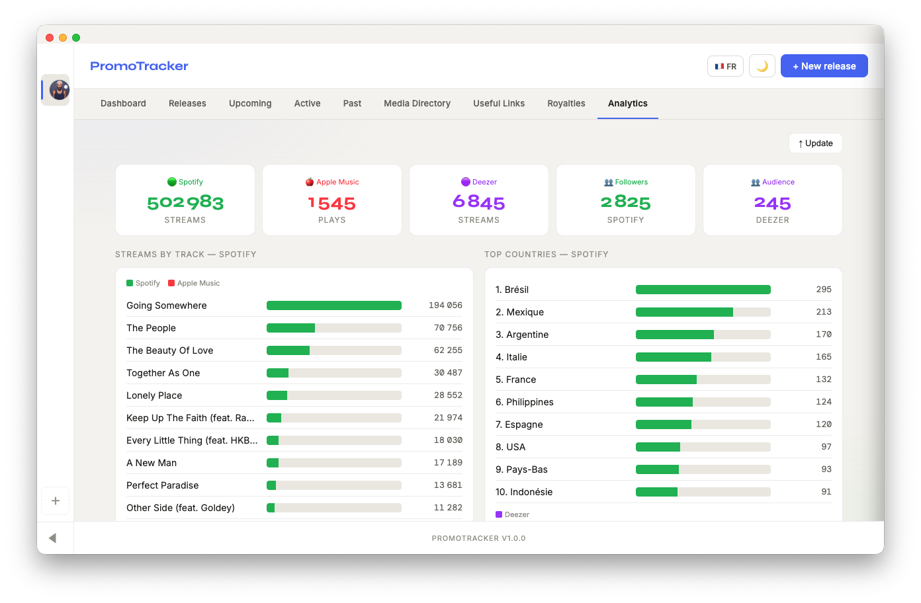Screen dimensions: 921x603
Task: Switch language using the FR flag button
Action: click(725, 66)
